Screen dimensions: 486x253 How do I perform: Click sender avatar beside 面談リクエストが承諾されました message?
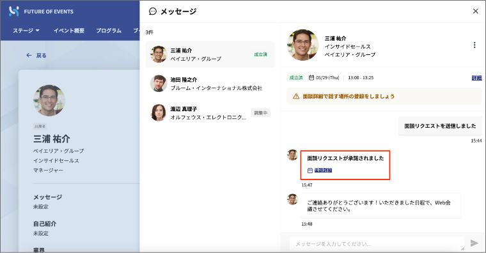click(292, 155)
